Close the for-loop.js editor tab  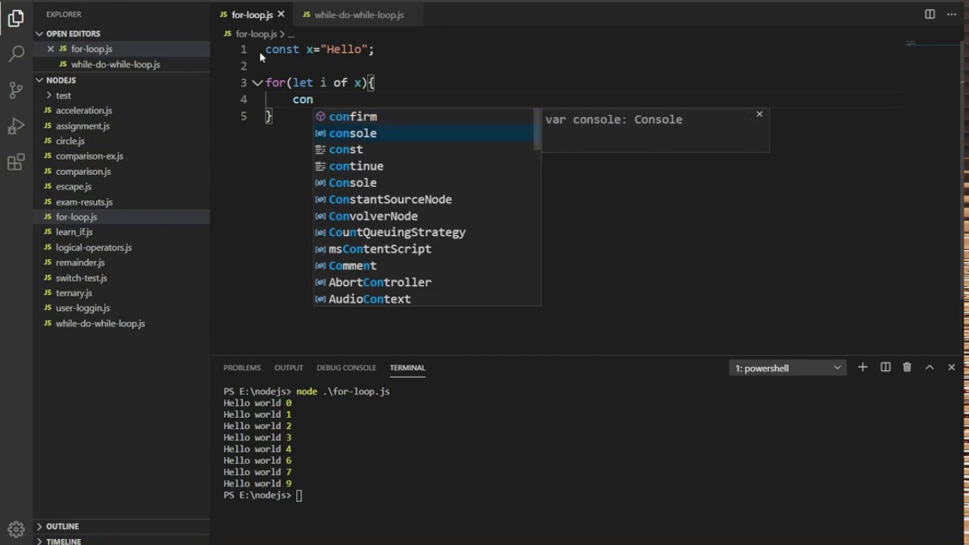[281, 14]
